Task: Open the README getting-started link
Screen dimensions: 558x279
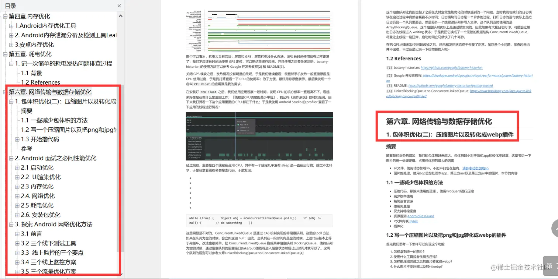Action: click(450, 85)
